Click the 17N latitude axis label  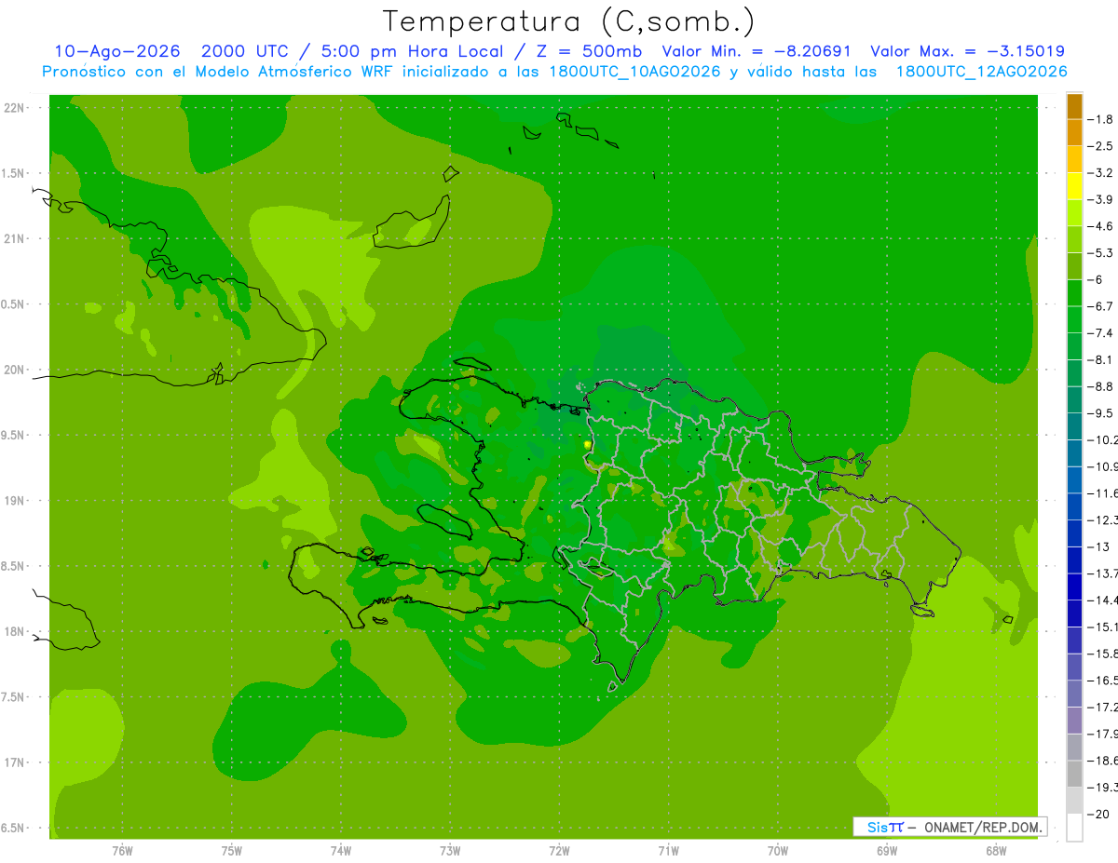pyautogui.click(x=16, y=762)
